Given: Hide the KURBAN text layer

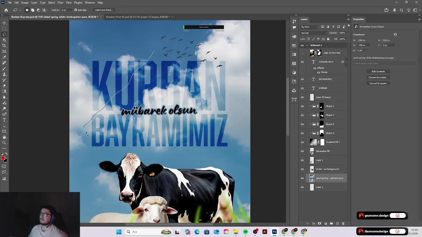Looking at the screenshot, I should [x=302, y=88].
